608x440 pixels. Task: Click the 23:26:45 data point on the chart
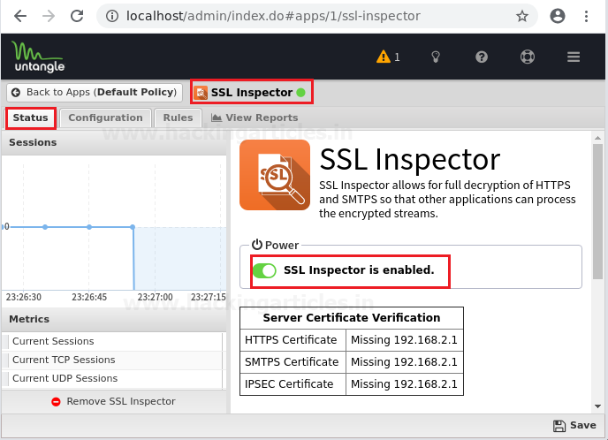[x=89, y=227]
